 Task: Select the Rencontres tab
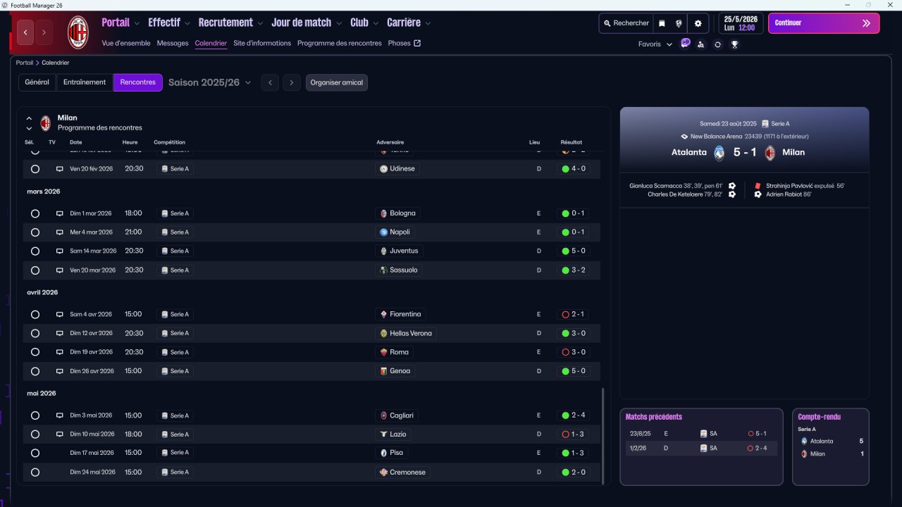coord(138,82)
